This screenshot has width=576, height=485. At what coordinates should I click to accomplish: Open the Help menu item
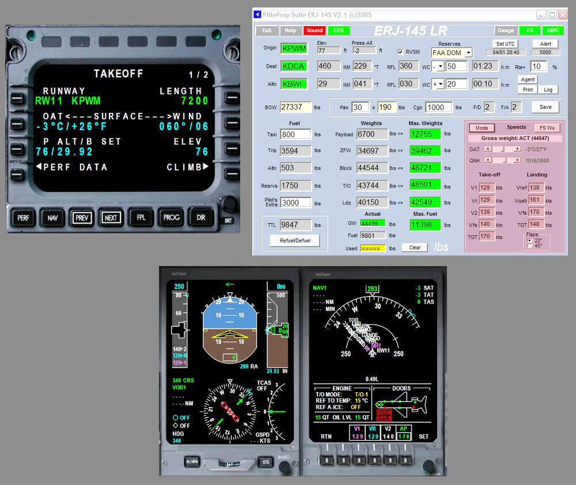[x=290, y=31]
